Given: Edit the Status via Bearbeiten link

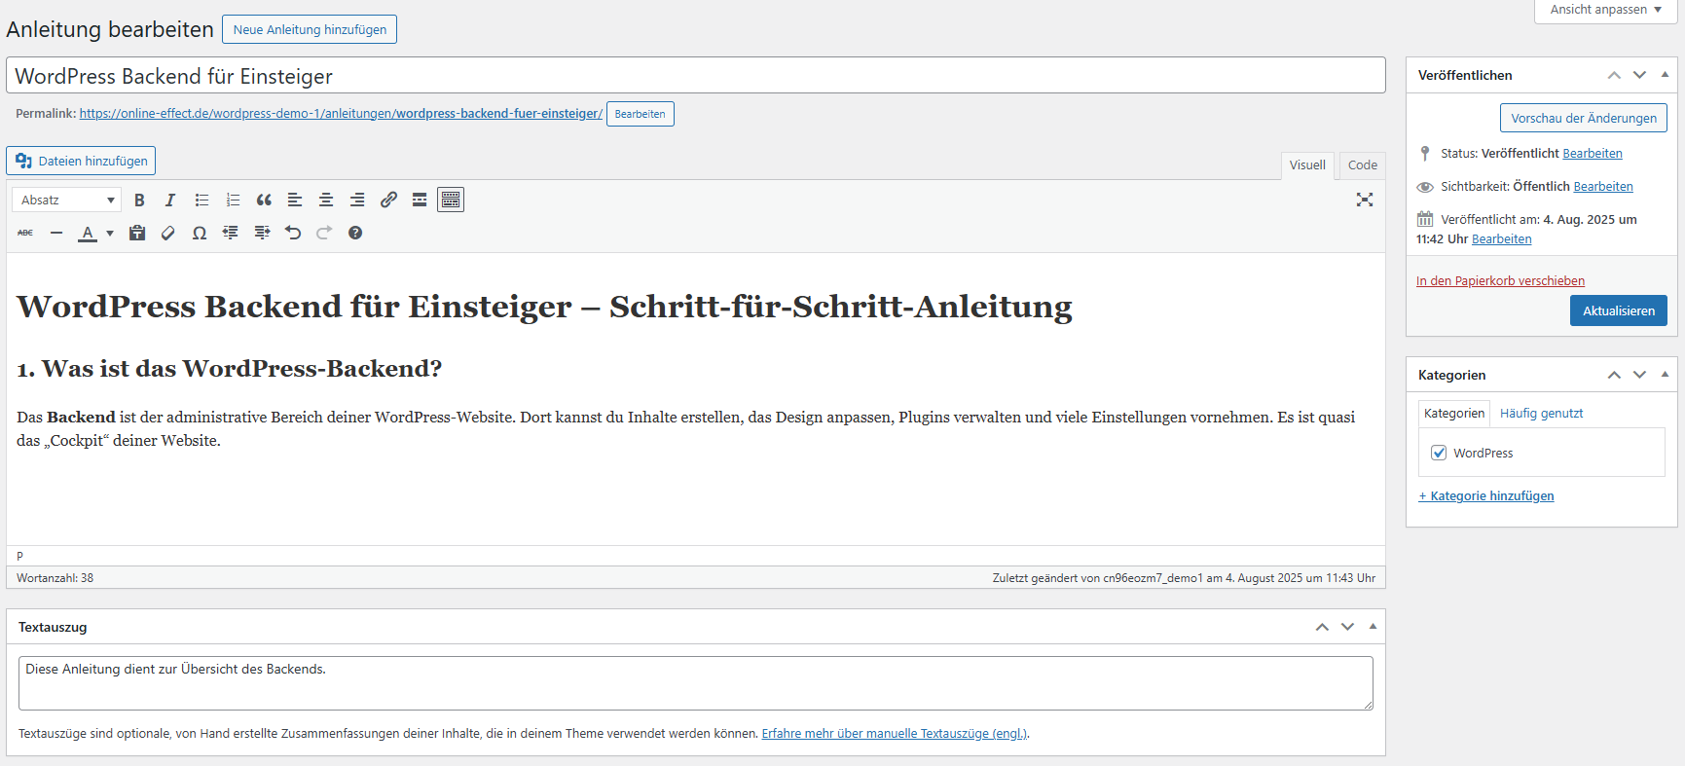Looking at the screenshot, I should tap(1593, 154).
